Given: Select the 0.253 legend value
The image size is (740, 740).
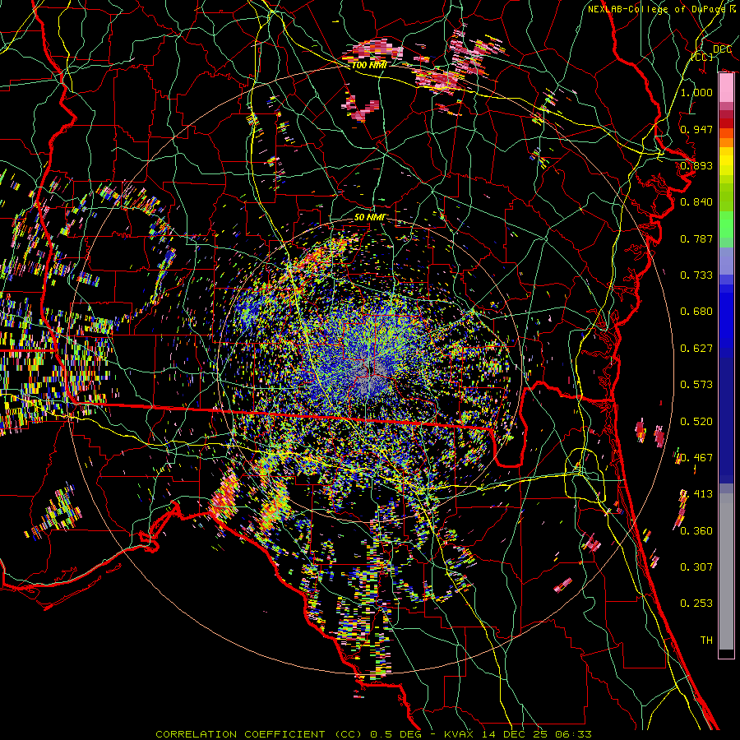Looking at the screenshot, I should (x=696, y=604).
